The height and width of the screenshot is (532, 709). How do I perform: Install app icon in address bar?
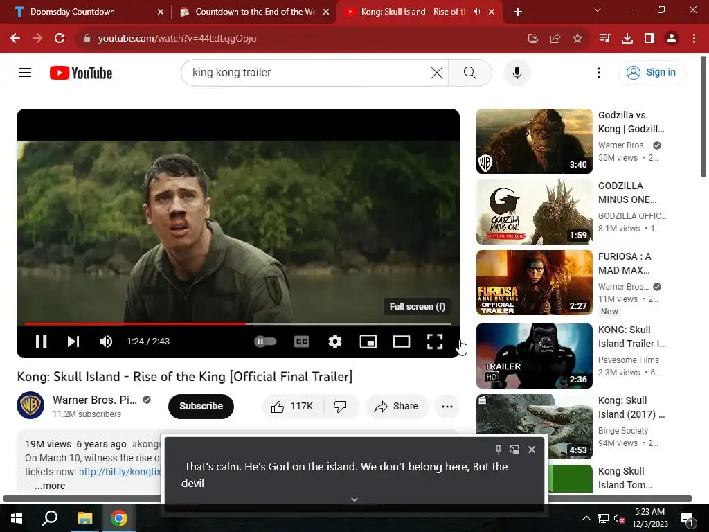point(533,39)
